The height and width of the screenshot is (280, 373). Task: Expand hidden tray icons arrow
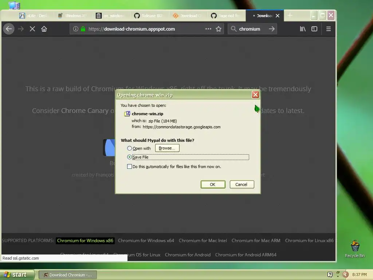coord(346,275)
